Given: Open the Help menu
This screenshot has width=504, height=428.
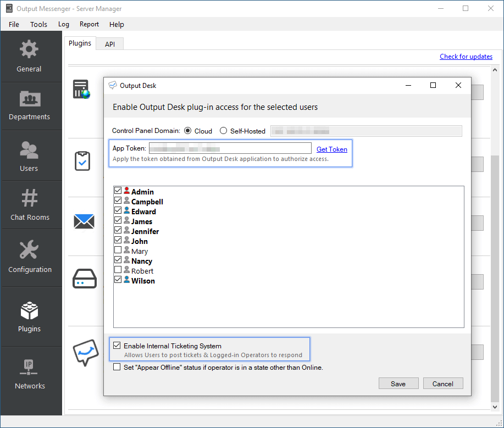Looking at the screenshot, I should [117, 24].
